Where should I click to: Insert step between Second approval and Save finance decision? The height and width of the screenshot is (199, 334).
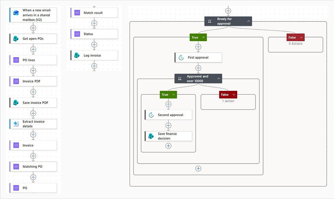[168, 126]
